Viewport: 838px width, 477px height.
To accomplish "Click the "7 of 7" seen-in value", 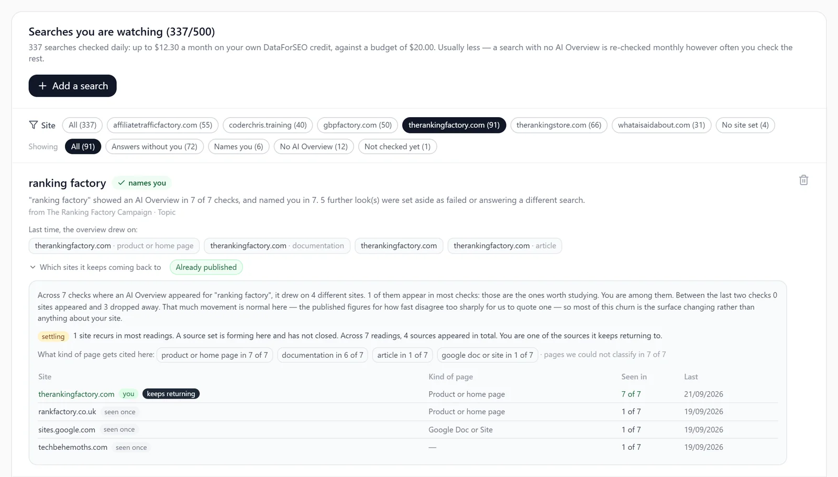I will pyautogui.click(x=631, y=394).
